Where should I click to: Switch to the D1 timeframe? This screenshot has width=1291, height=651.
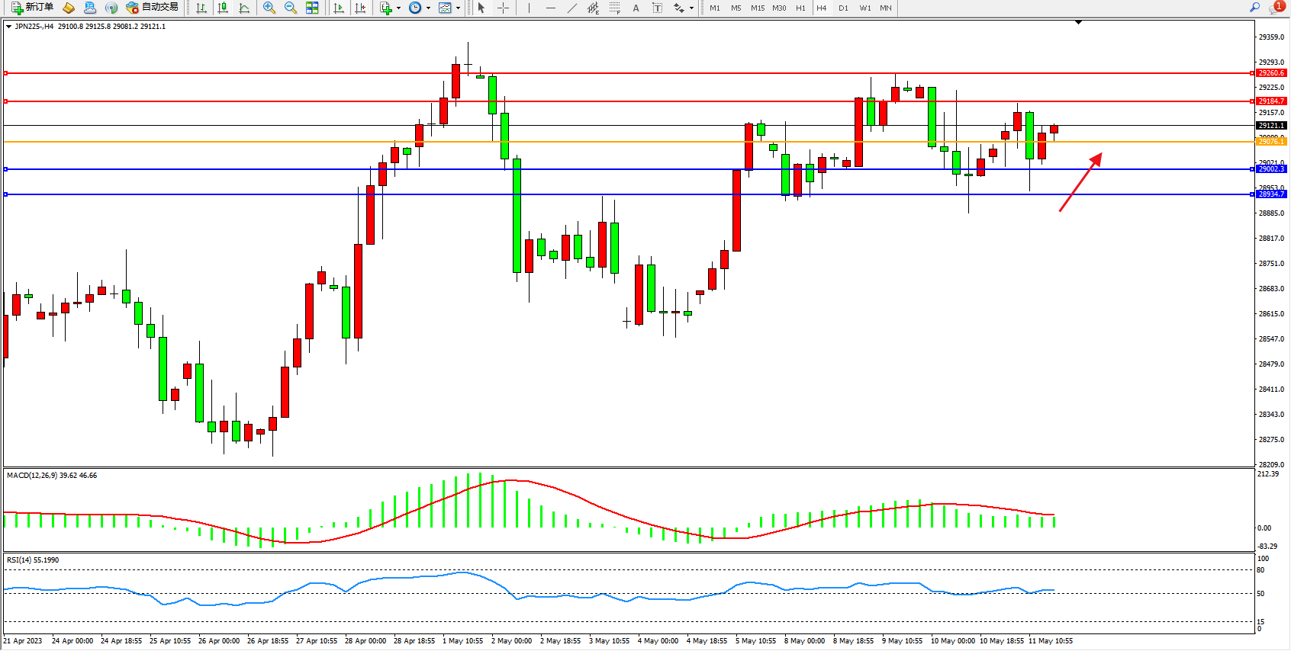tap(843, 8)
